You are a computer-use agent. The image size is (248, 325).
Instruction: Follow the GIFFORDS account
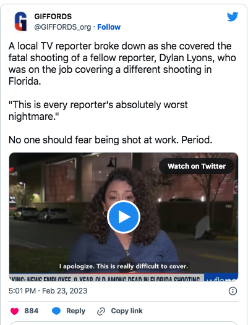[109, 27]
